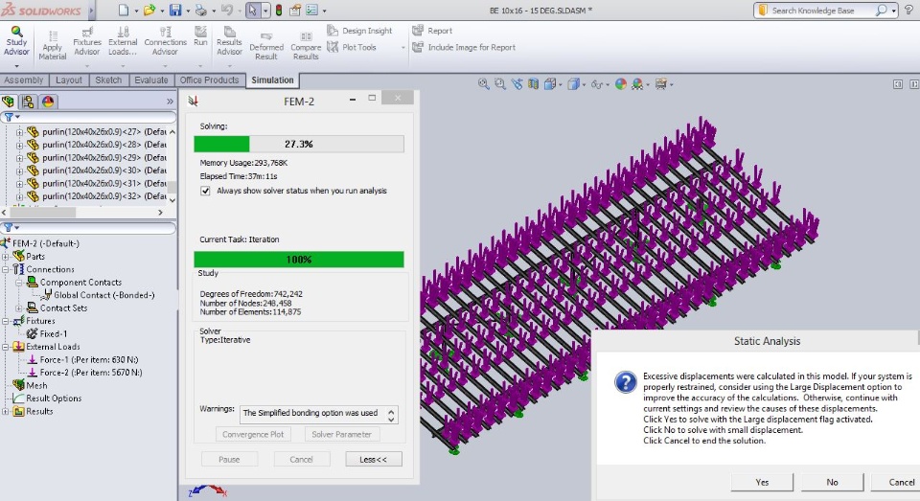Switch to the Evaluate tab
Viewport: 920px width, 501px height.
coord(151,80)
